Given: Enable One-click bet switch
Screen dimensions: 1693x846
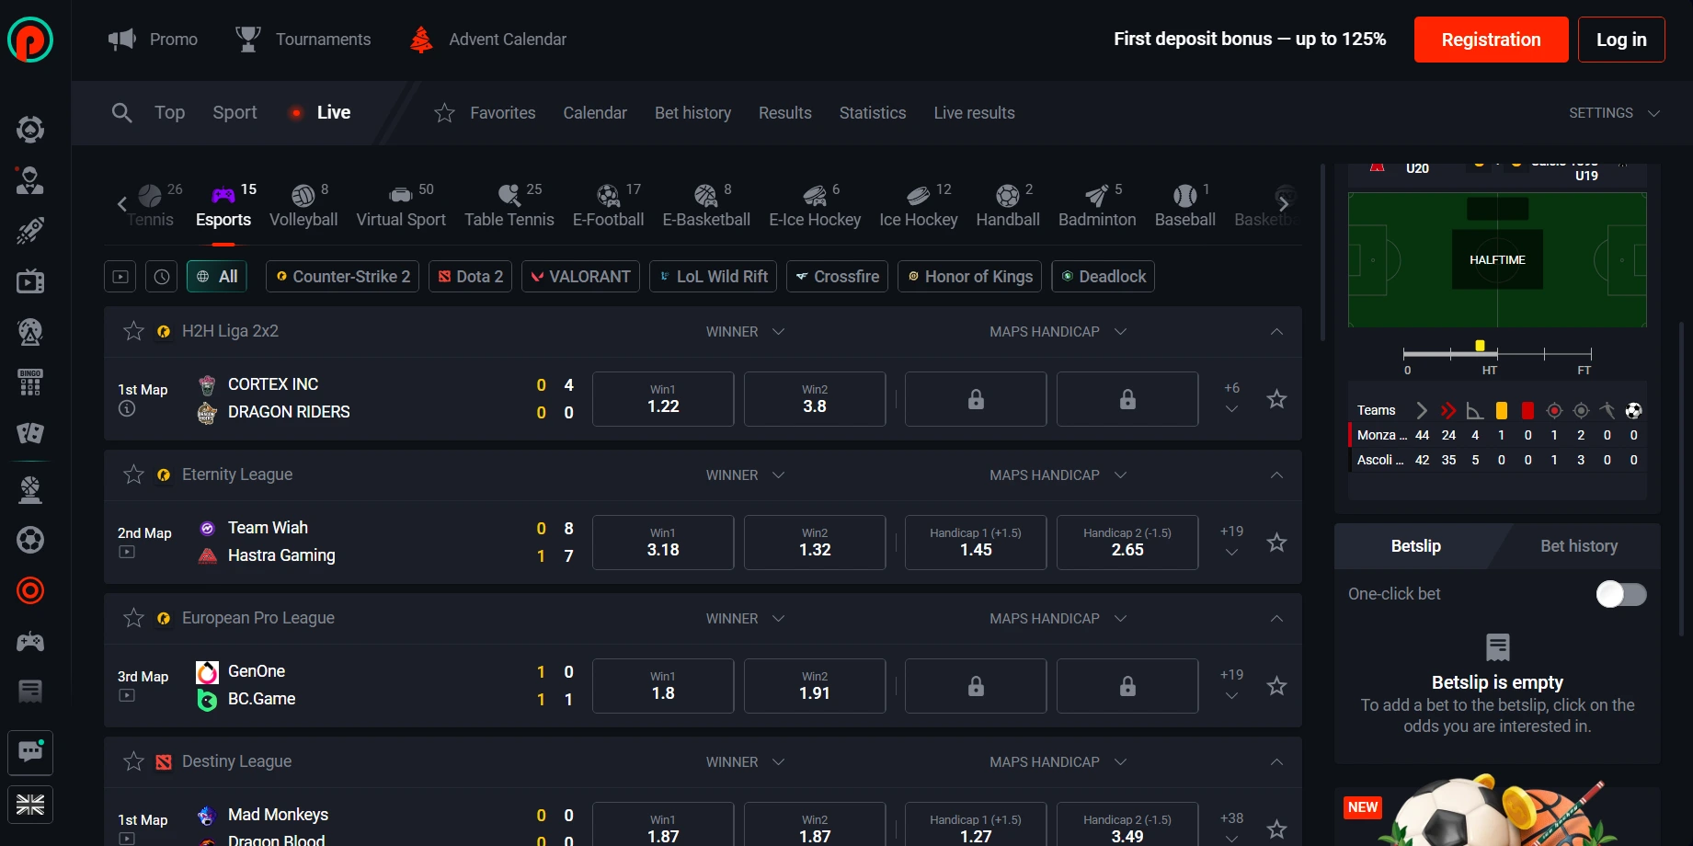Looking at the screenshot, I should tap(1621, 594).
